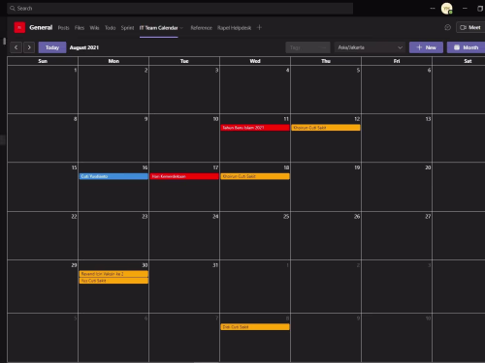
Task: Jump to Today in calendar
Action: point(52,47)
